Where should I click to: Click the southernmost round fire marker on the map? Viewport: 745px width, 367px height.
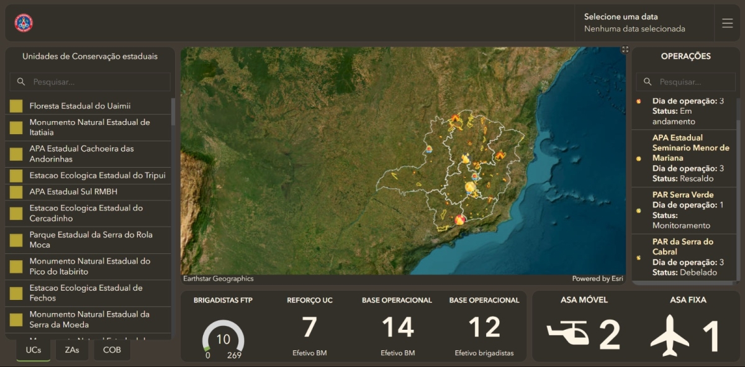pyautogui.click(x=459, y=219)
